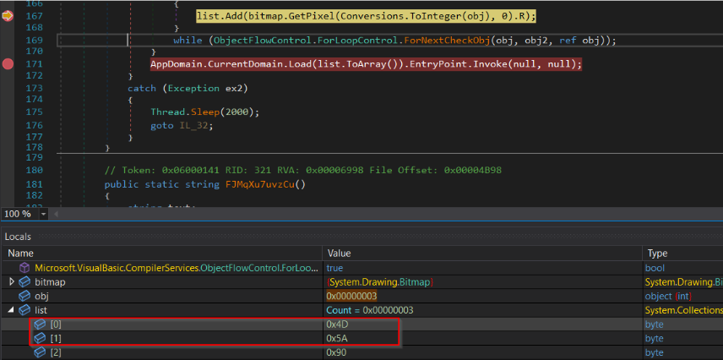Collapse the list variable node
The image size is (723, 360).
[x=10, y=310]
